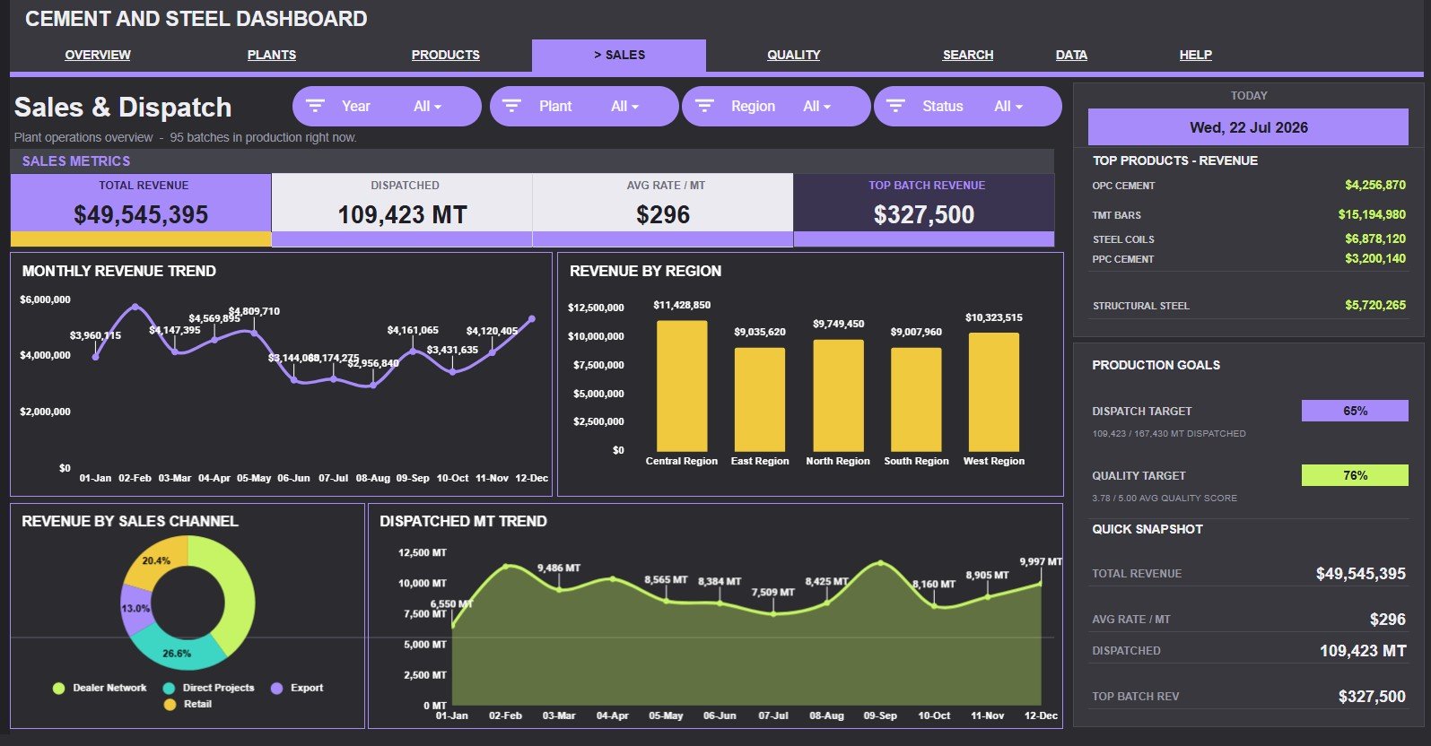Image resolution: width=1431 pixels, height=746 pixels.
Task: Click the 26.6% donut chart segment
Action: click(x=176, y=653)
